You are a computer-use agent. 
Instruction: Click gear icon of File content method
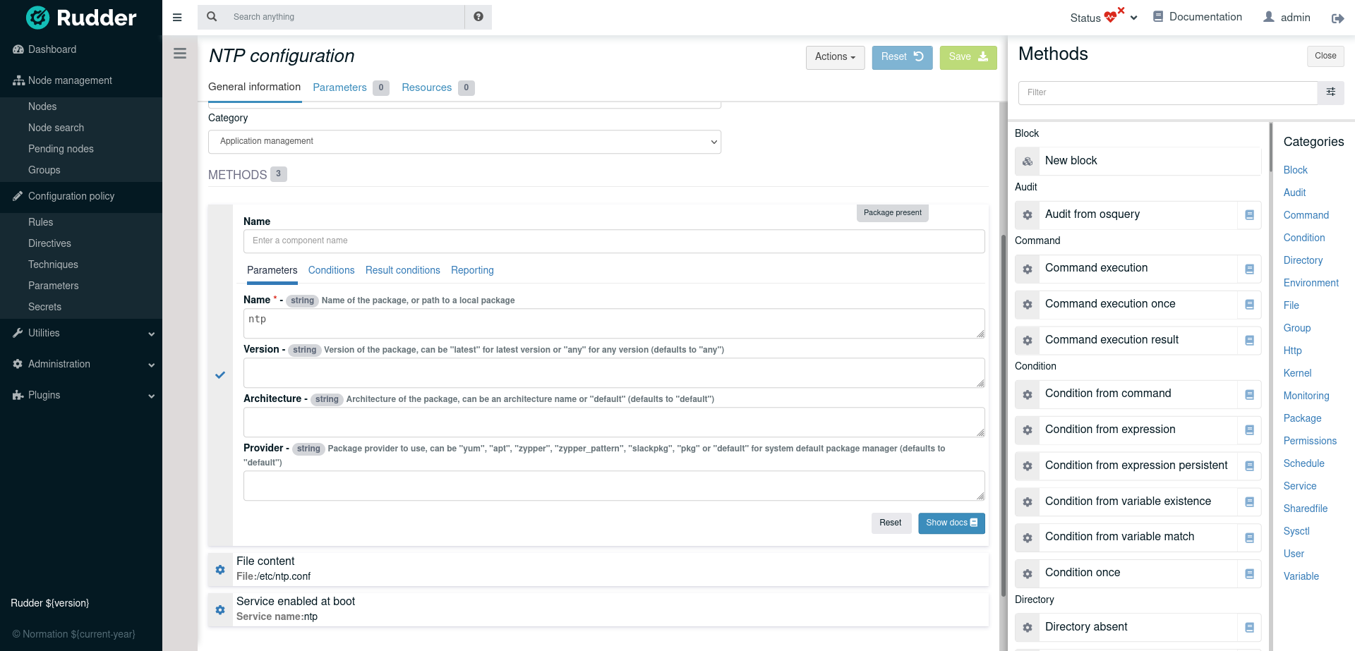(x=220, y=569)
